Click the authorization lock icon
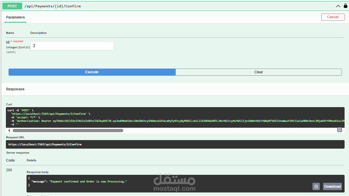This screenshot has width=349, height=196. (345, 6)
